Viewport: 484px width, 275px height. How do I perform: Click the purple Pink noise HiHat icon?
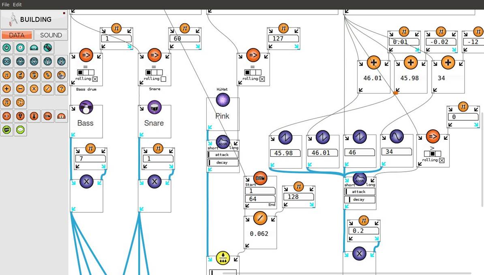click(x=223, y=100)
